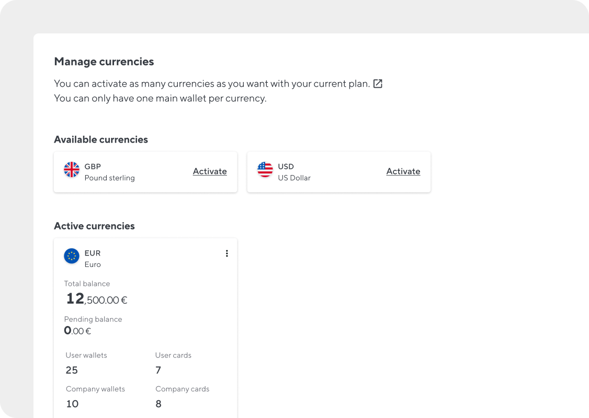Click the Available currencies section heading
Viewport: 589px width, 418px height.
101,140
